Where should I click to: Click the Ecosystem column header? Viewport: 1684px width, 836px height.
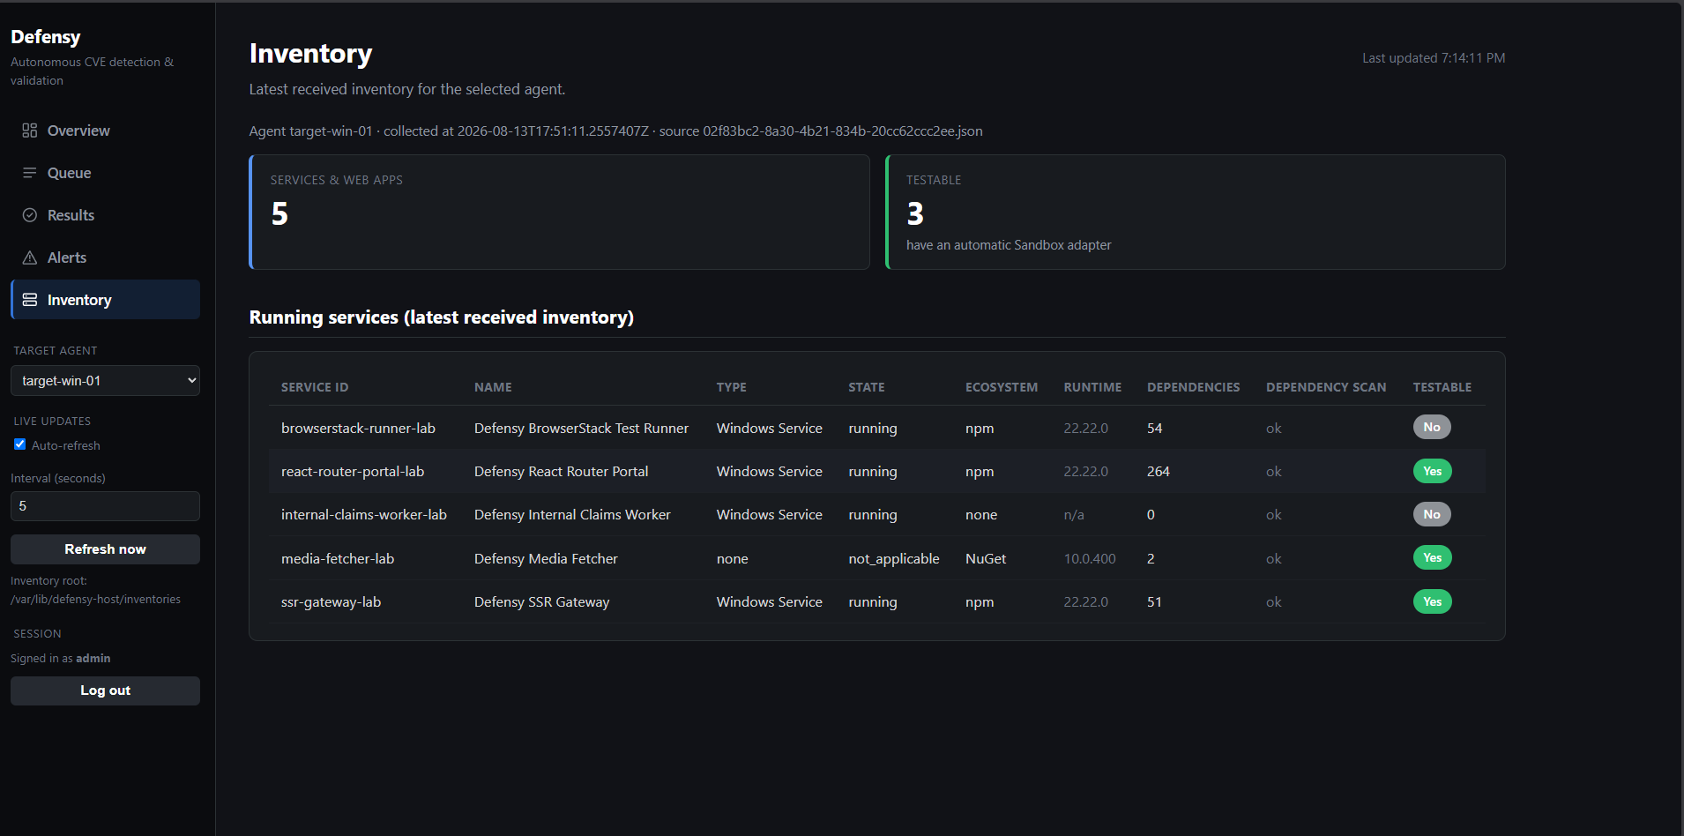(x=1002, y=387)
